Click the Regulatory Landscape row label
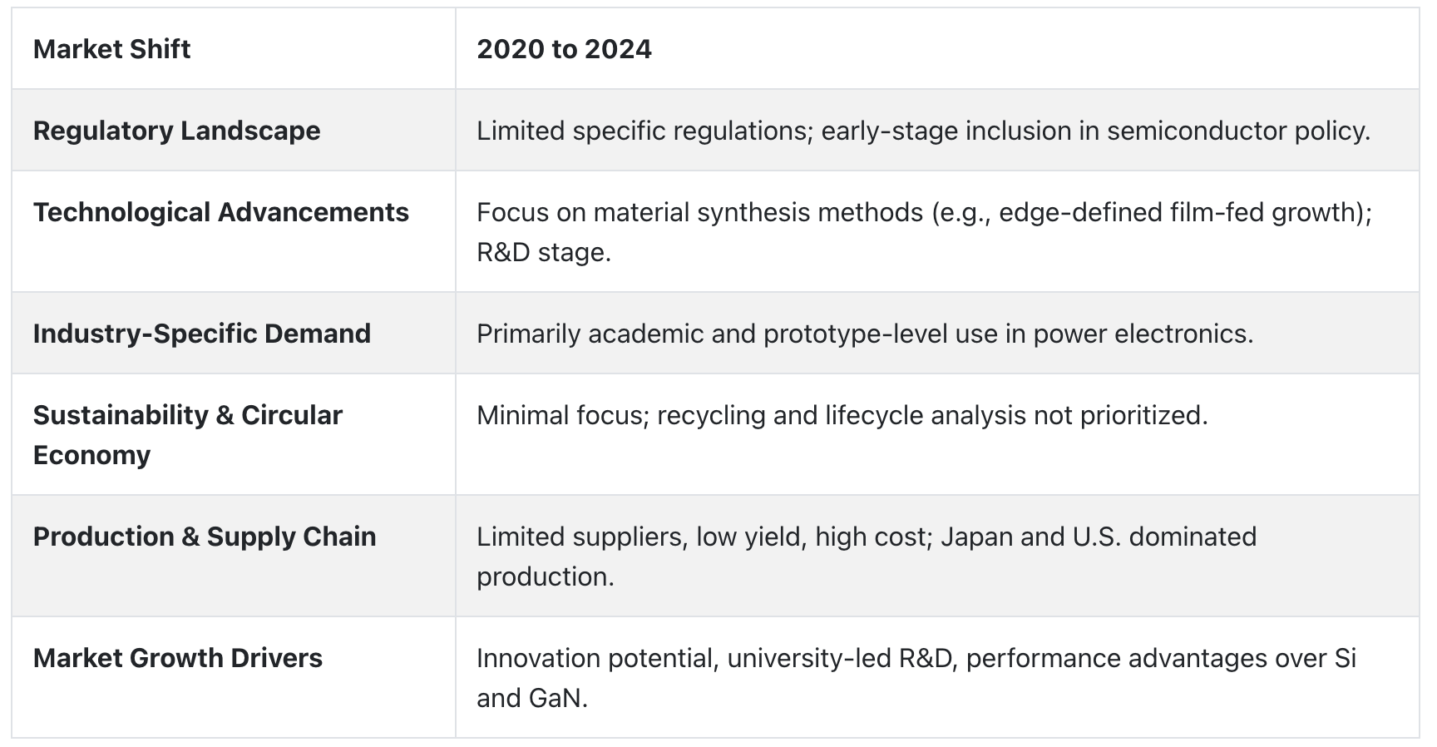 pos(176,131)
